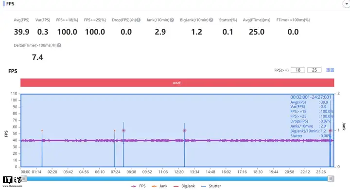Viewport: 350px width, 190px height.
Task: Click the Delta(FTime) value 7.4
Action: pyautogui.click(x=37, y=57)
